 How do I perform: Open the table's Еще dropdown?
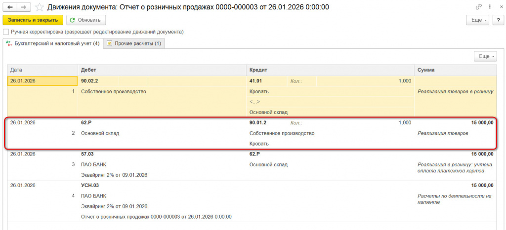(485, 56)
